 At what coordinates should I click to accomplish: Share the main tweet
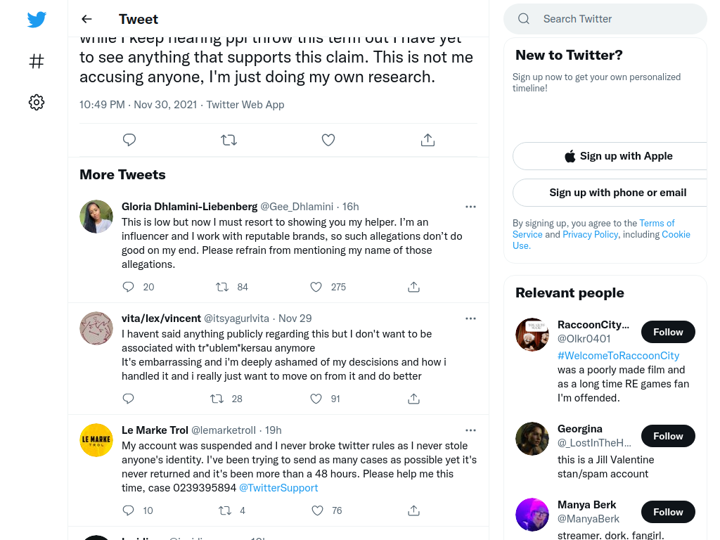coord(427,140)
